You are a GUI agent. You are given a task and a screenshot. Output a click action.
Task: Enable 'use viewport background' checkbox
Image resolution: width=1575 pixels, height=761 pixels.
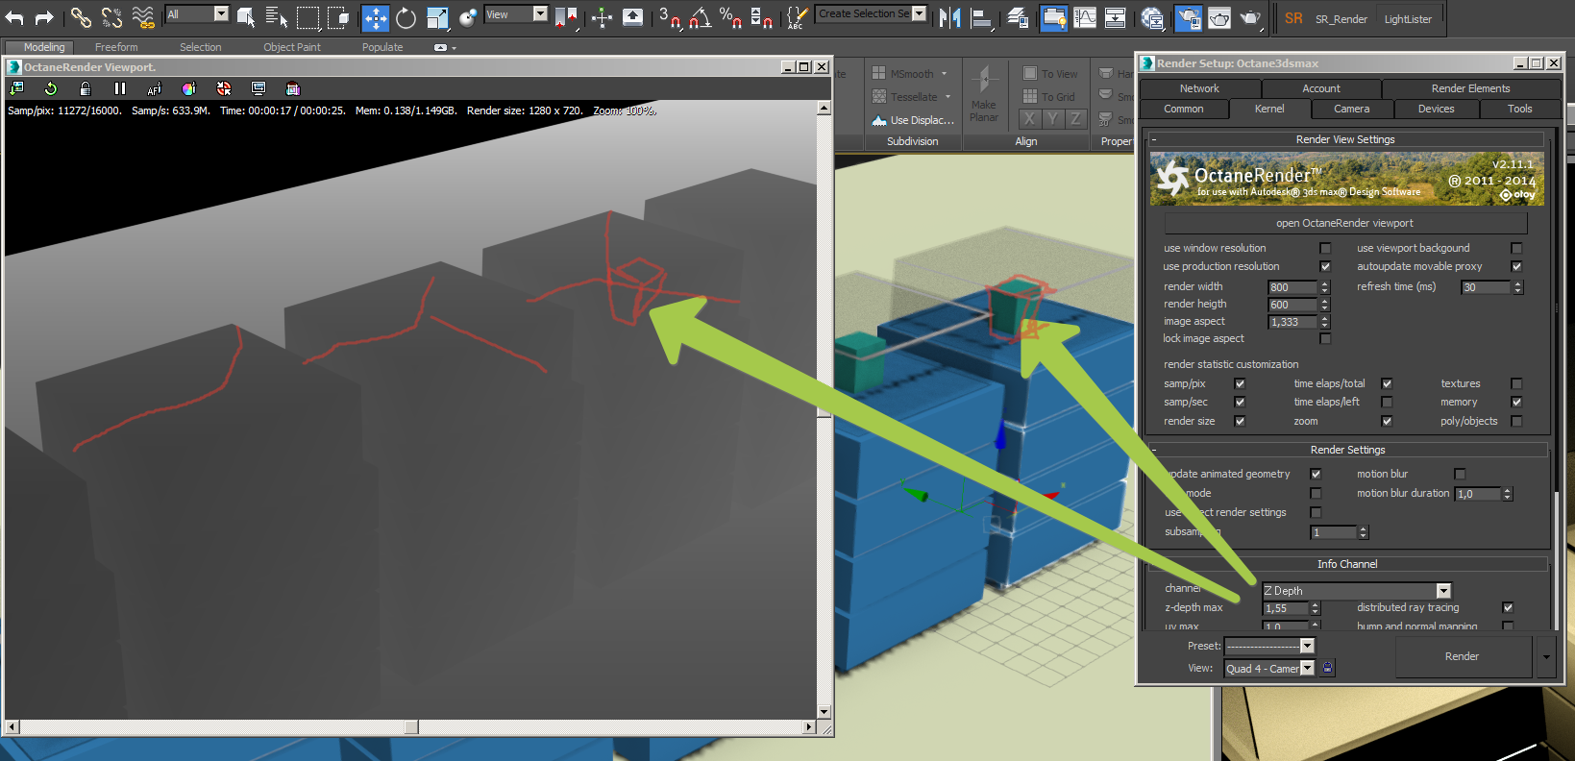pos(1516,248)
